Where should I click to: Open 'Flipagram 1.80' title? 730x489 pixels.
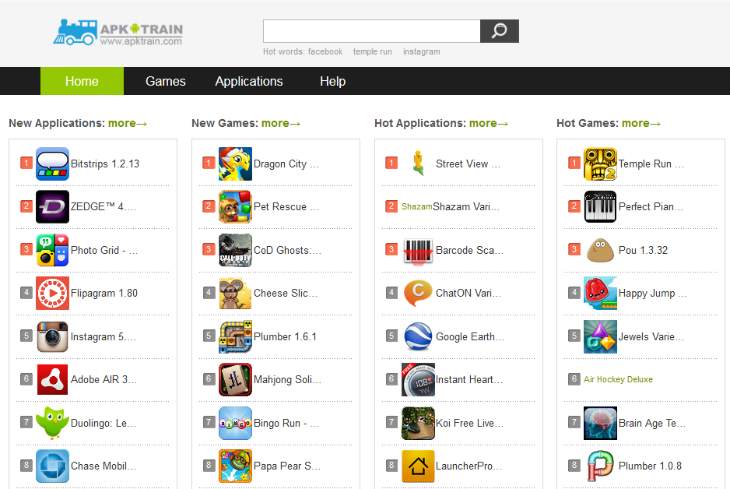[x=104, y=294]
